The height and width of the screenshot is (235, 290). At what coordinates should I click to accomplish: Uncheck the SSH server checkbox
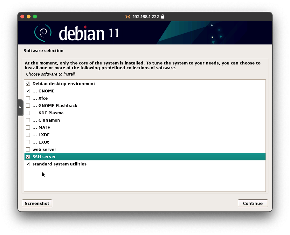tap(28, 157)
